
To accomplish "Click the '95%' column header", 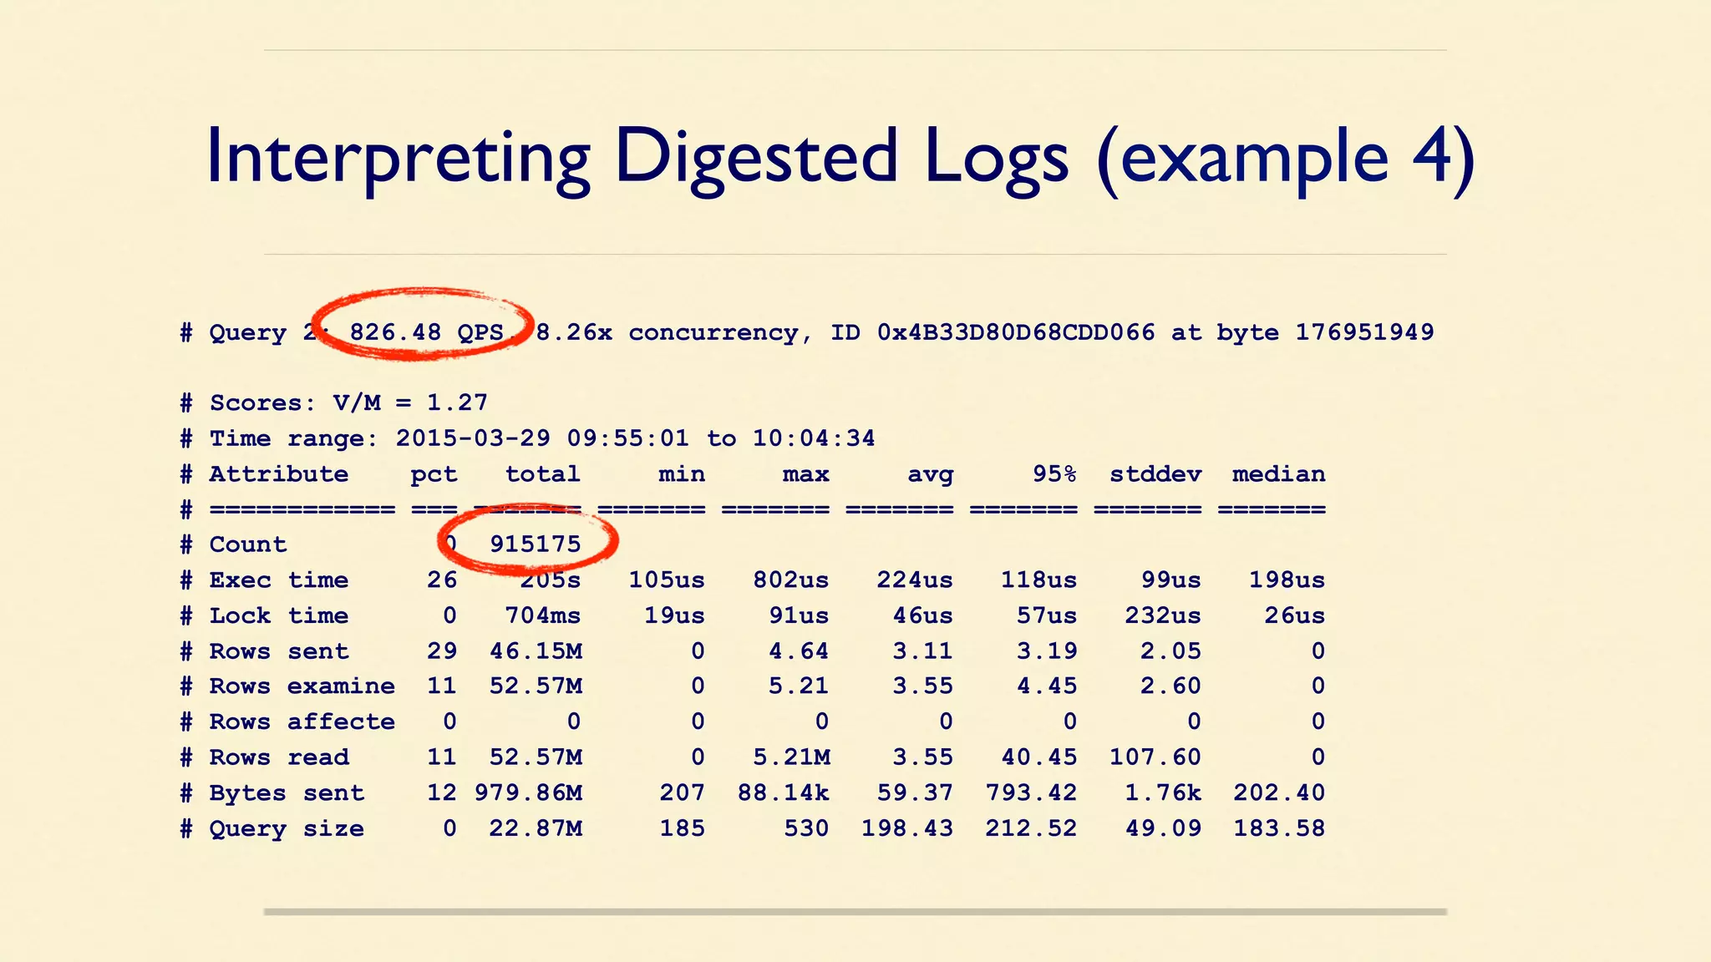I will (x=1054, y=473).
